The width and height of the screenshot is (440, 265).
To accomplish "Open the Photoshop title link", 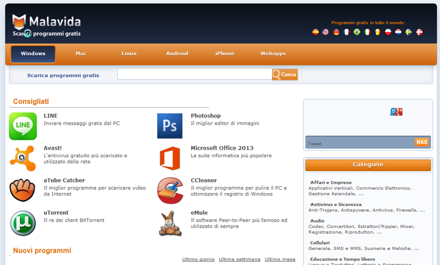I will click(x=206, y=116).
